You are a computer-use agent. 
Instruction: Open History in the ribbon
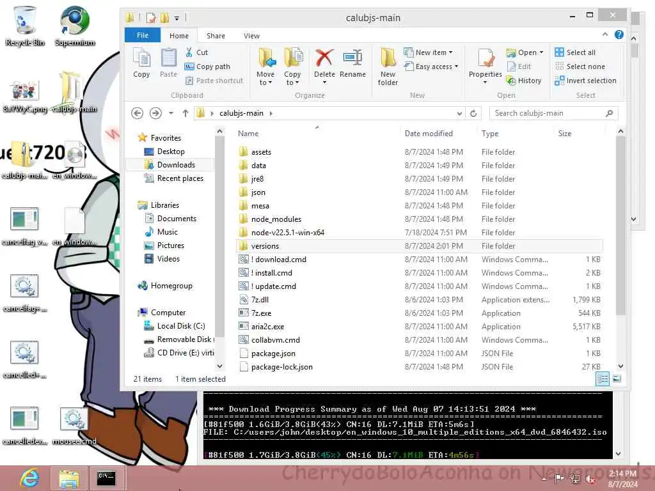524,81
